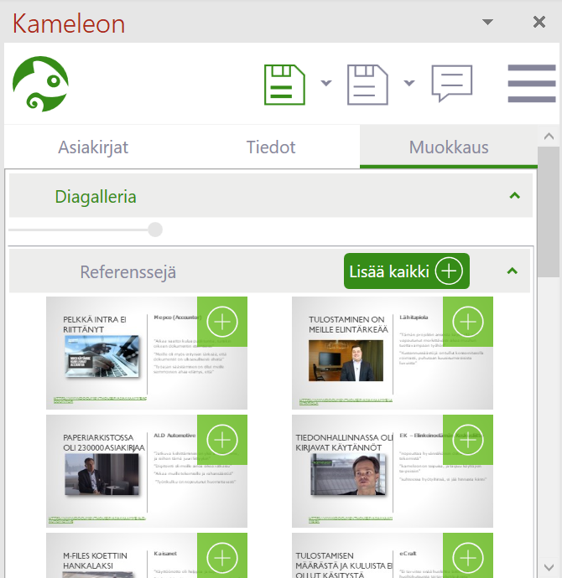Switch to the Tiedot tab
This screenshot has height=578, width=562.
point(270,147)
